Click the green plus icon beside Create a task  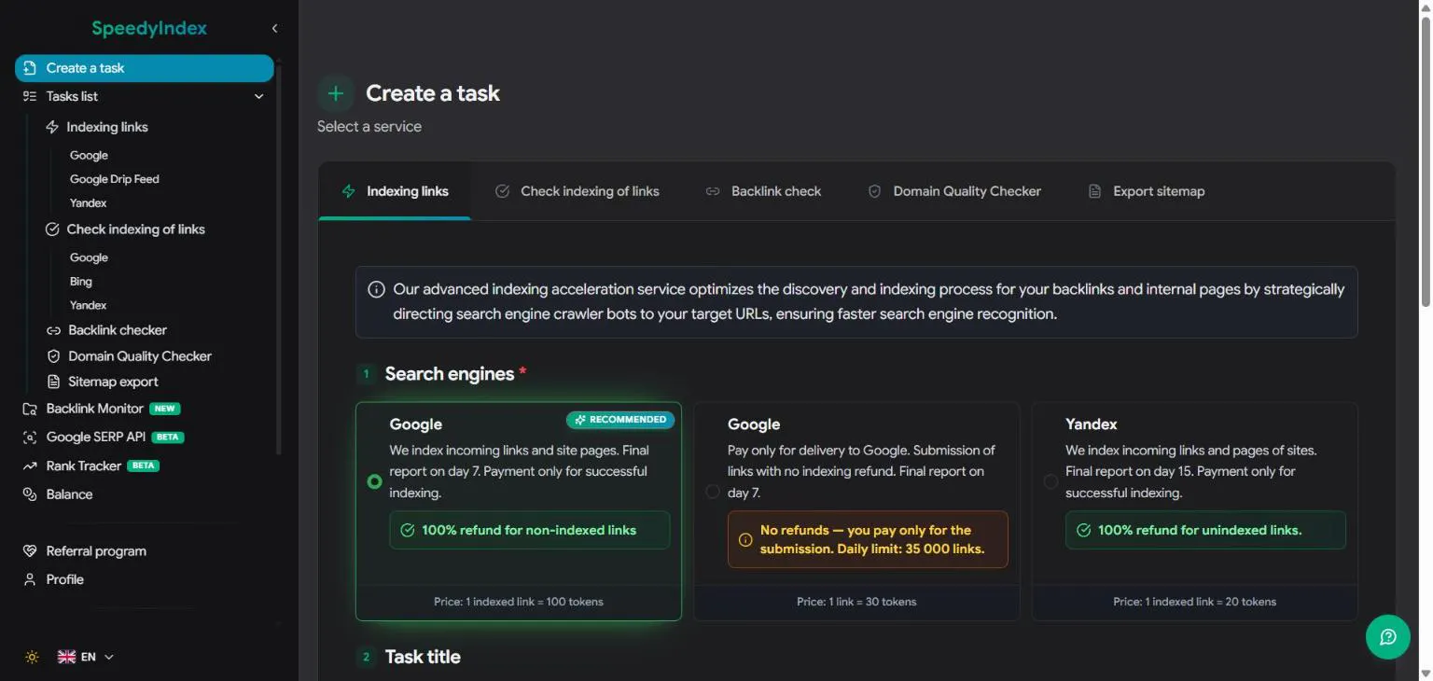click(336, 93)
